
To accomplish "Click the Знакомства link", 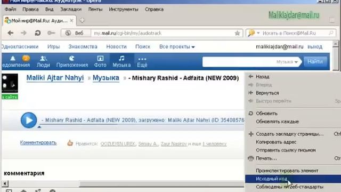I will click(x=83, y=46).
